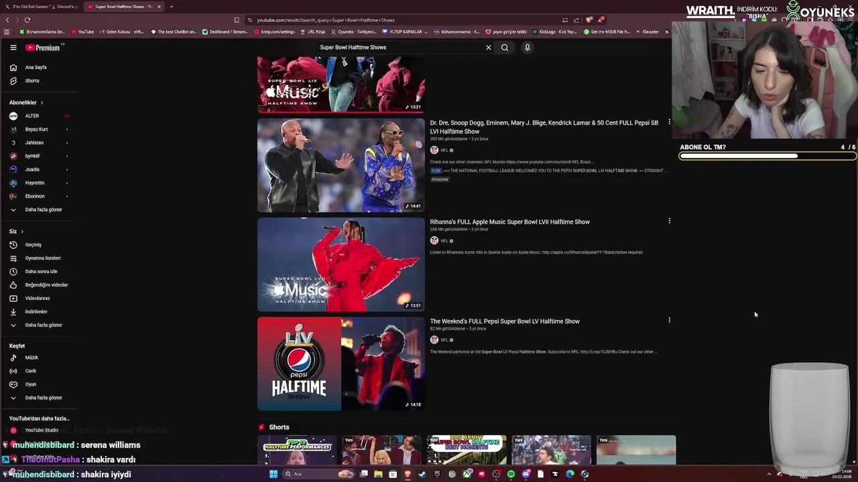Click the Dr. Dre and Snoop Dogg thumbnail
The image size is (858, 482).
pyautogui.click(x=341, y=165)
